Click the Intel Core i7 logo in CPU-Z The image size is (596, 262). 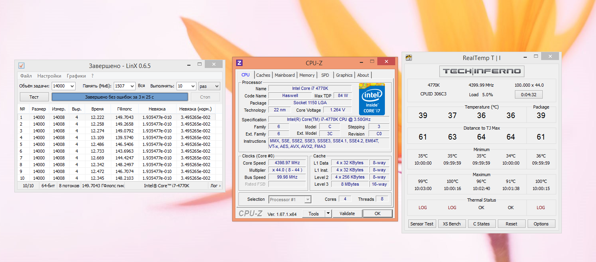point(372,99)
